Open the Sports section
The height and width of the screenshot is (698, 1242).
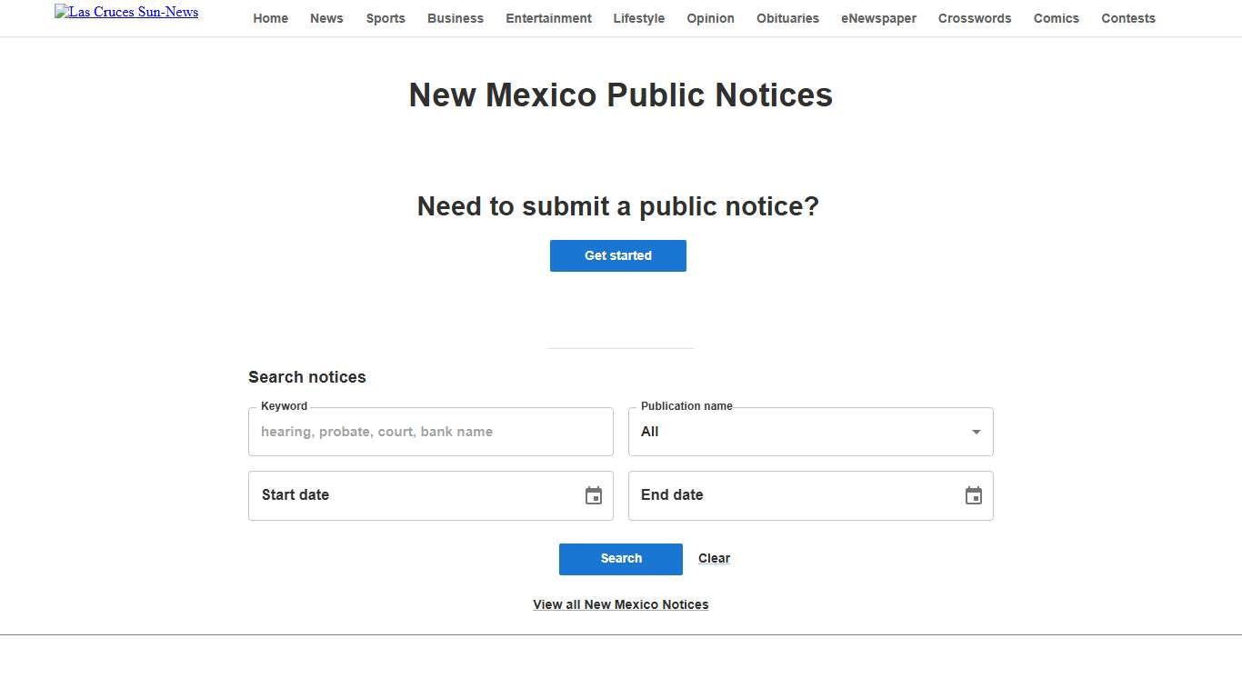click(x=385, y=18)
